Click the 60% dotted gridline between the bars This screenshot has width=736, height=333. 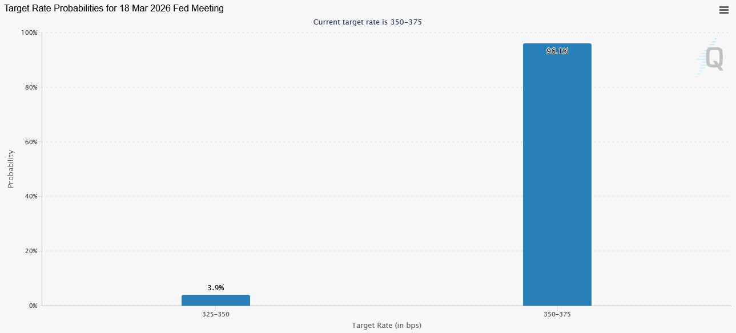[x=387, y=142]
